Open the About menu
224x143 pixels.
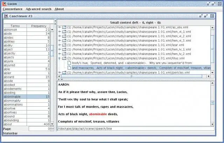click(x=59, y=9)
